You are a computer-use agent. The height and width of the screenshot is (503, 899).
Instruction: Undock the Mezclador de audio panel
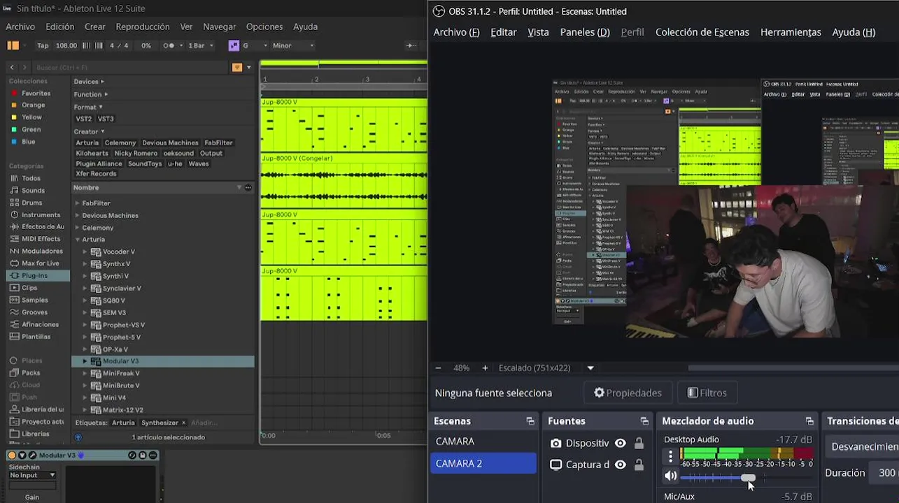tap(809, 421)
